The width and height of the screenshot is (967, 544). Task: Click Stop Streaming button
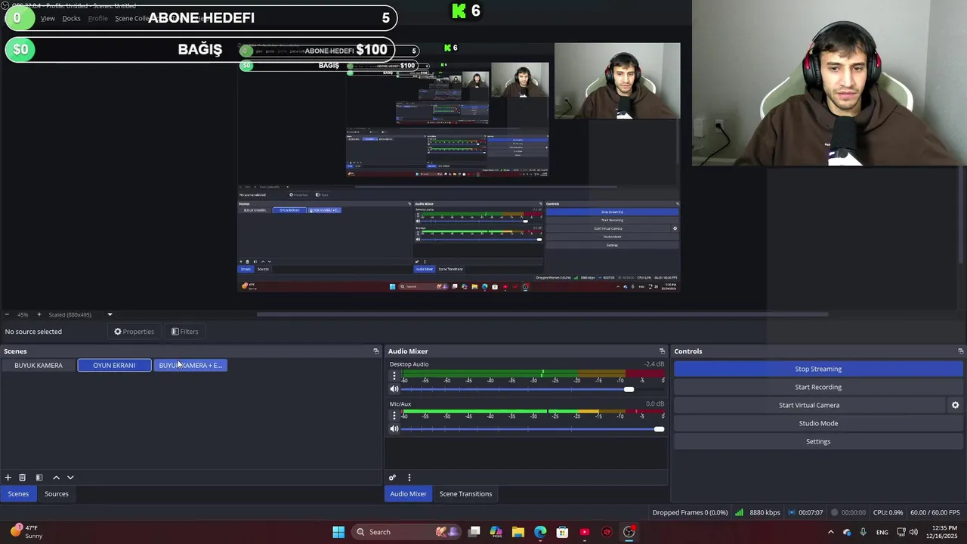[818, 369]
